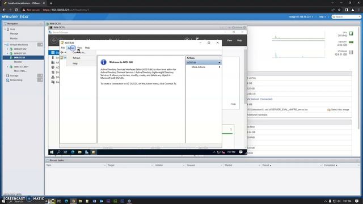
Task: Click the Host icon in the Navigator
Action: [x=8, y=29]
